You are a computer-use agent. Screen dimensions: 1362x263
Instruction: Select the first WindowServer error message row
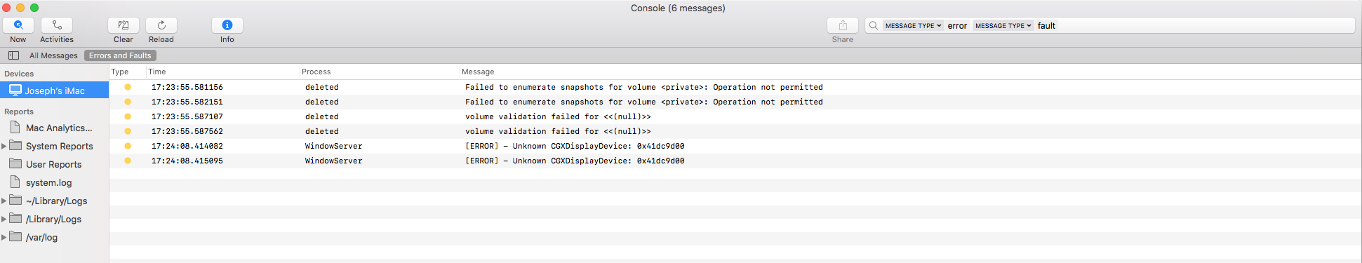(735, 146)
